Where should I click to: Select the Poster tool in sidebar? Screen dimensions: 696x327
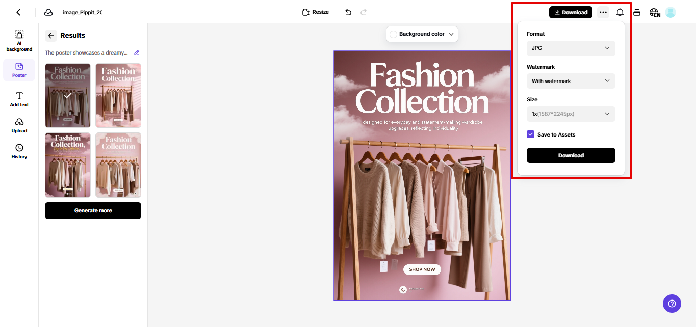click(x=19, y=70)
